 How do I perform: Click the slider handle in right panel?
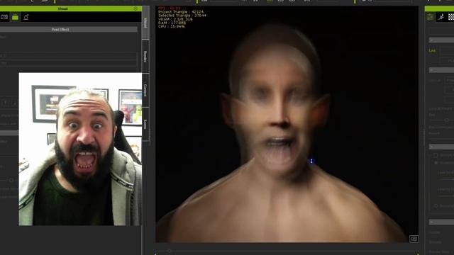click(x=447, y=120)
